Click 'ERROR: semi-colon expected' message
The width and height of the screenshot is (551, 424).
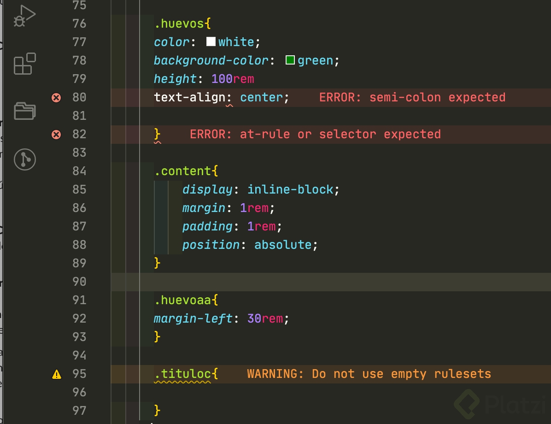[412, 97]
